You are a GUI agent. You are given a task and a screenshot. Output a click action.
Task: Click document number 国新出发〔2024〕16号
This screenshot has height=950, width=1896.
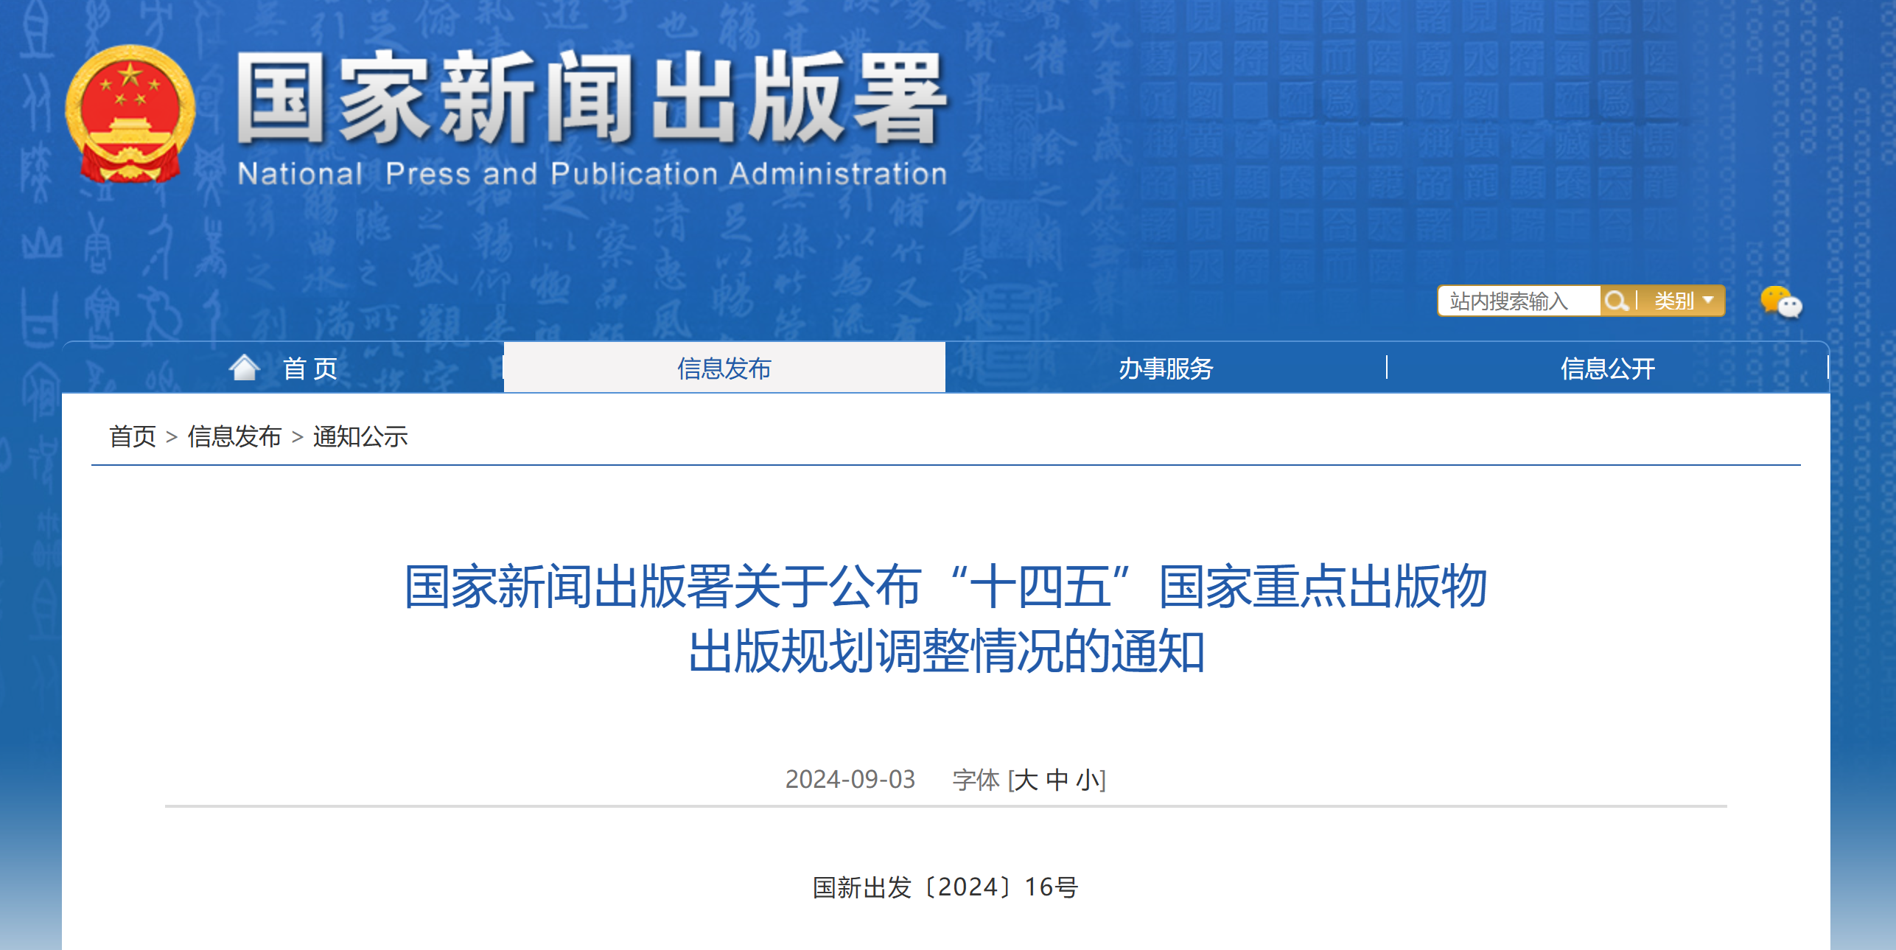tap(945, 887)
